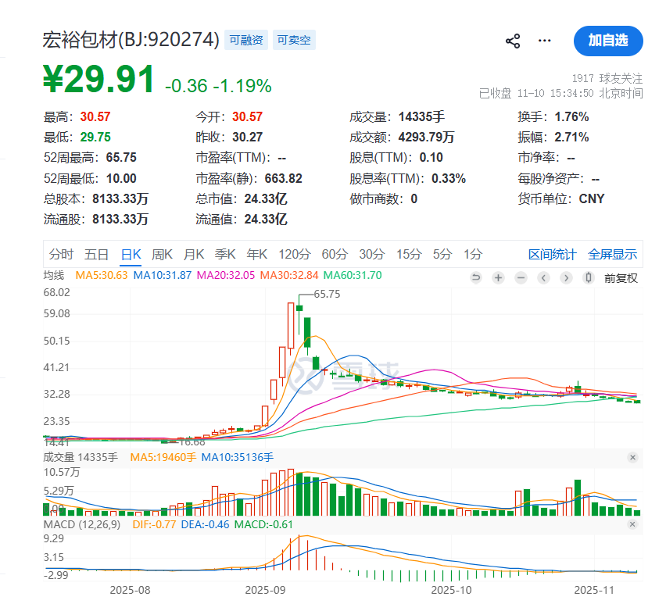Click the chart reset/undo icon
The width and height of the screenshot is (666, 604).
coord(476,277)
